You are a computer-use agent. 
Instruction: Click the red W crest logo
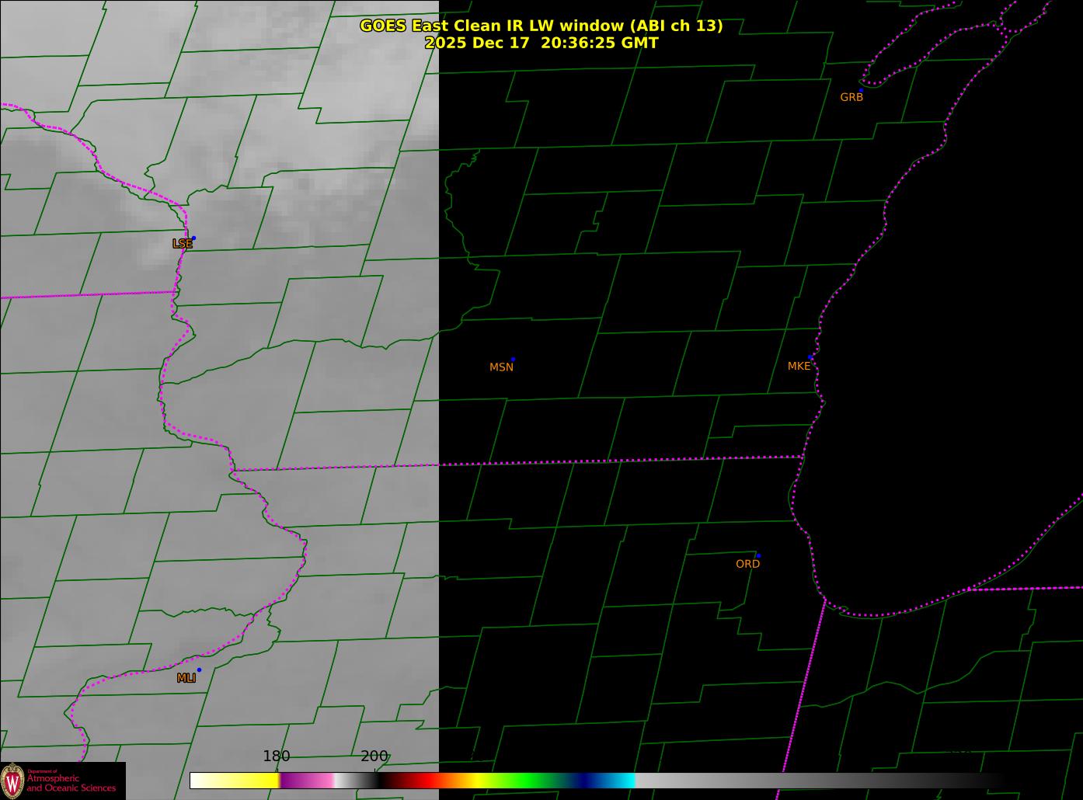coord(13,781)
